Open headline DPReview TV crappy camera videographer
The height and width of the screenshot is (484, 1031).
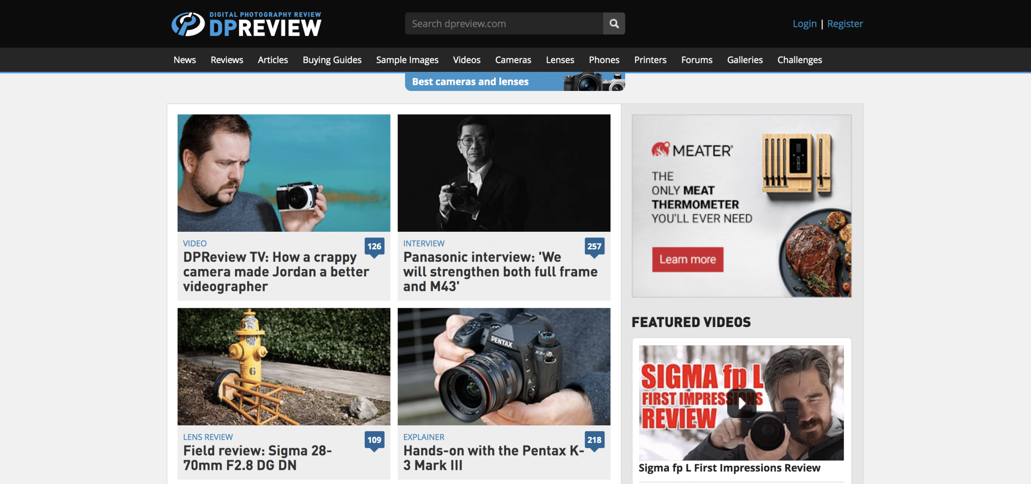click(276, 272)
